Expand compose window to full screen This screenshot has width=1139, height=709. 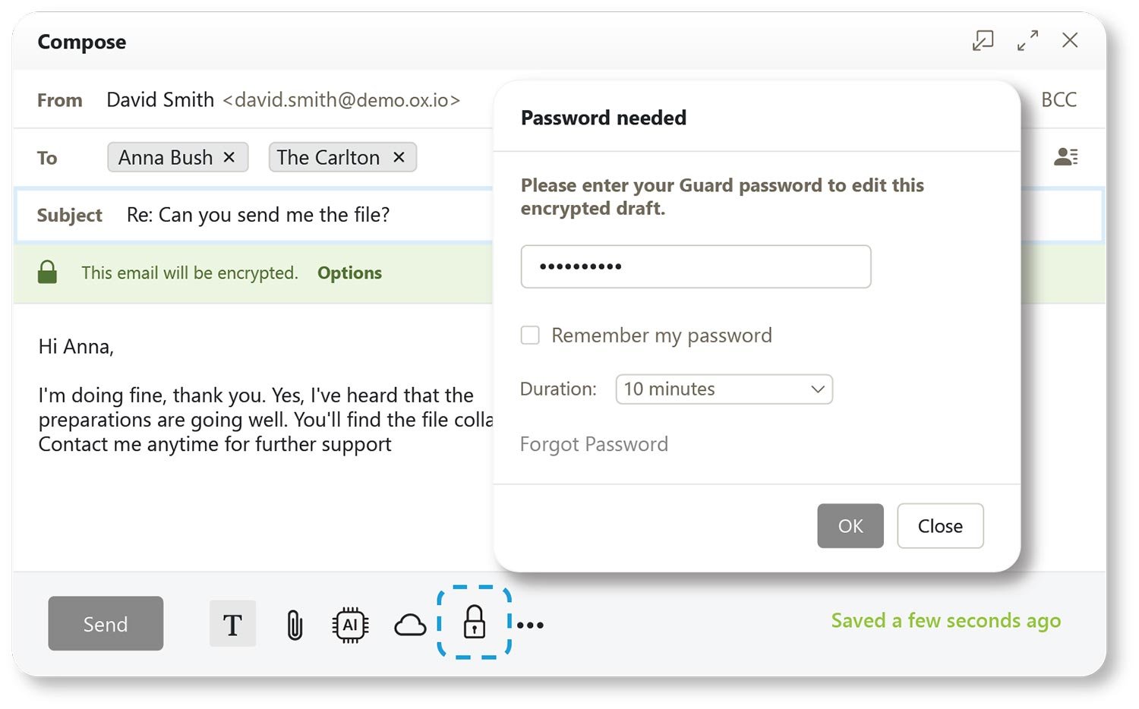click(x=1027, y=41)
